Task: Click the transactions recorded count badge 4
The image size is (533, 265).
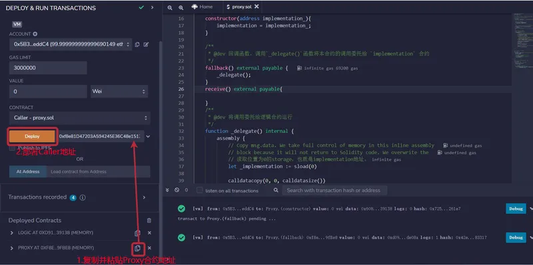Action: click(x=73, y=197)
